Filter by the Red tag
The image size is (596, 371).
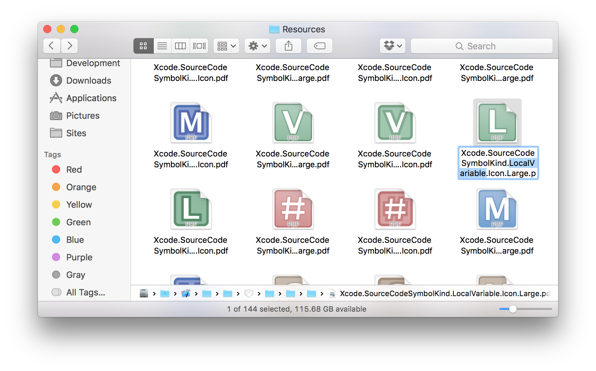point(67,170)
